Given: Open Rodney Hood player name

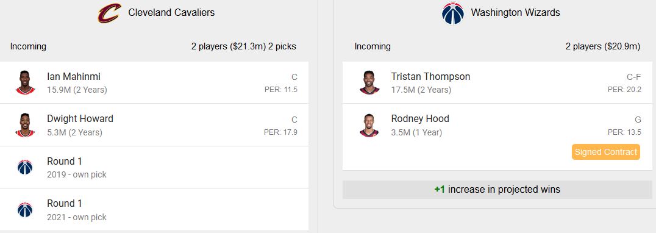Looking at the screenshot, I should coord(420,119).
